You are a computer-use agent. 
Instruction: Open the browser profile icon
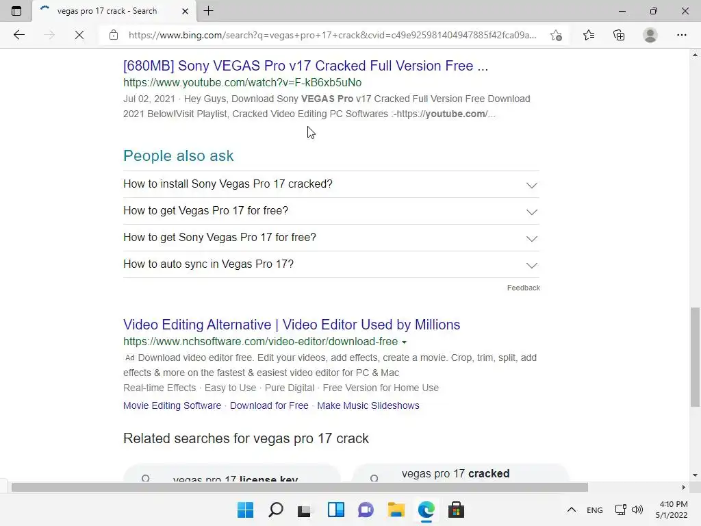(650, 35)
